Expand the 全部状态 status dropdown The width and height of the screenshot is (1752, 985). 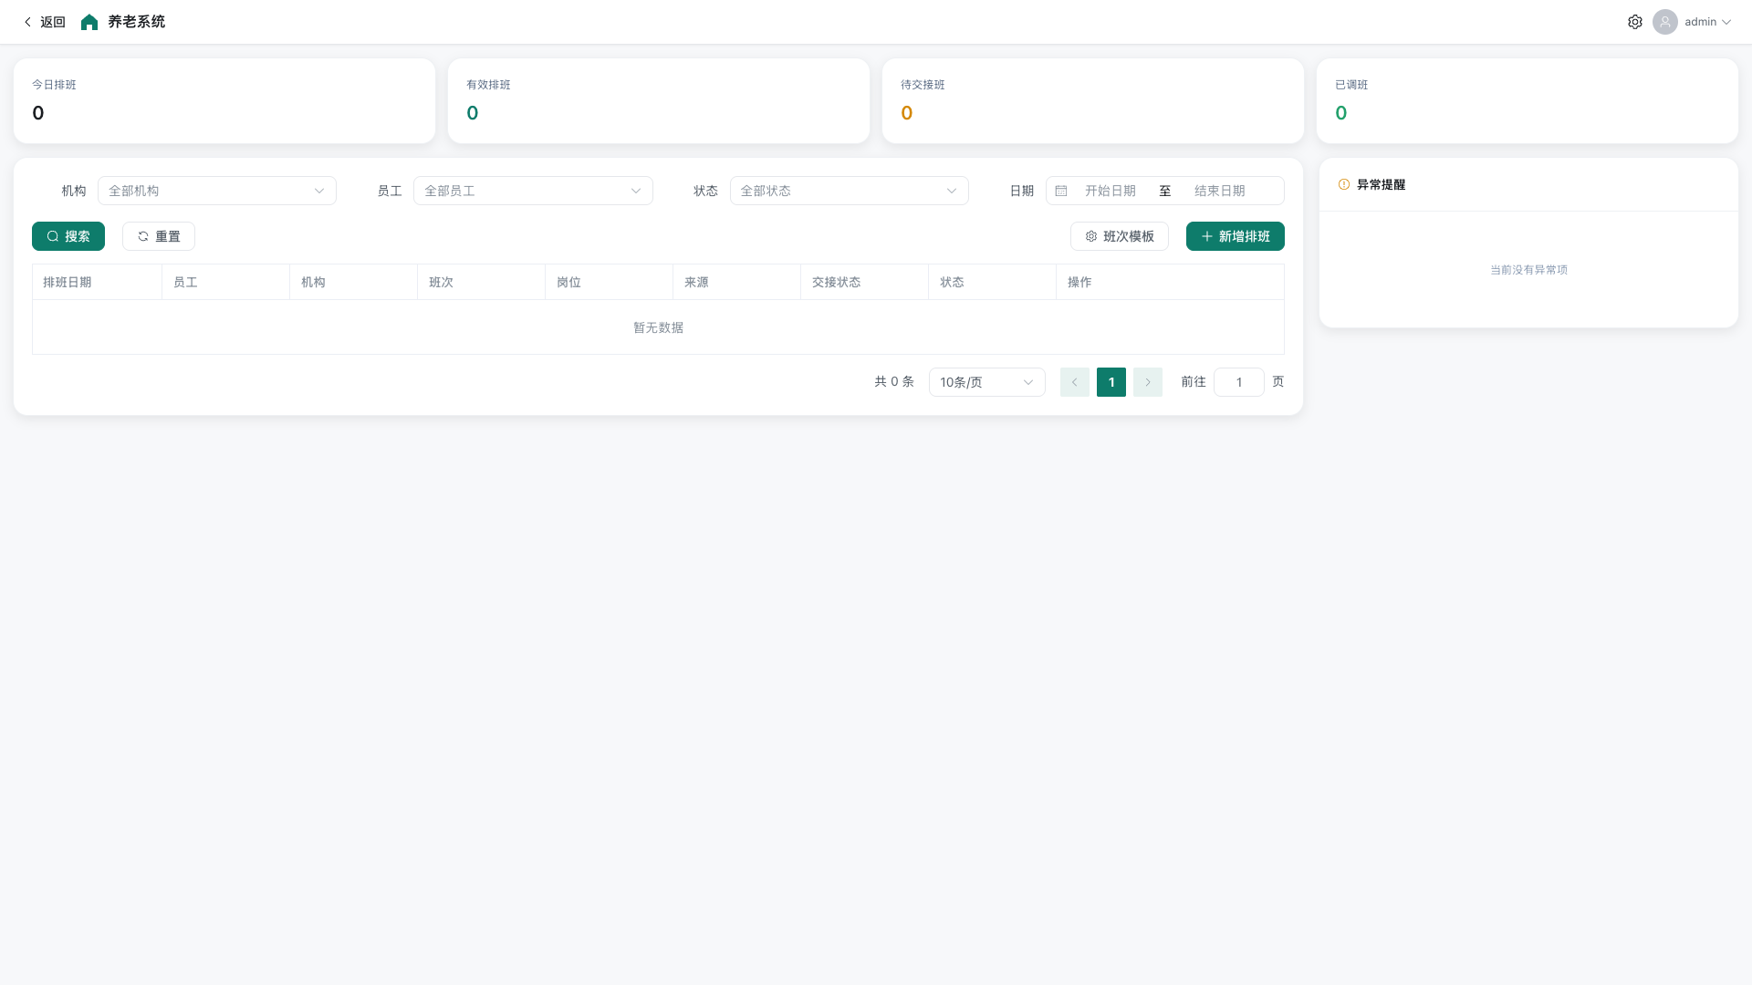click(x=849, y=191)
